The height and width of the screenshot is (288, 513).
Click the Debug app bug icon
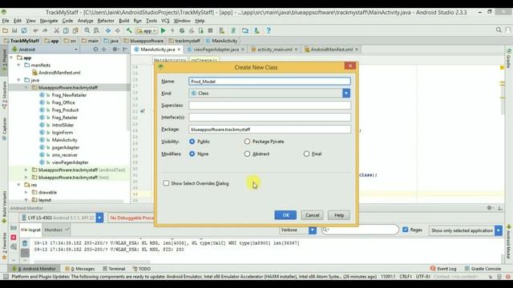coord(182,30)
